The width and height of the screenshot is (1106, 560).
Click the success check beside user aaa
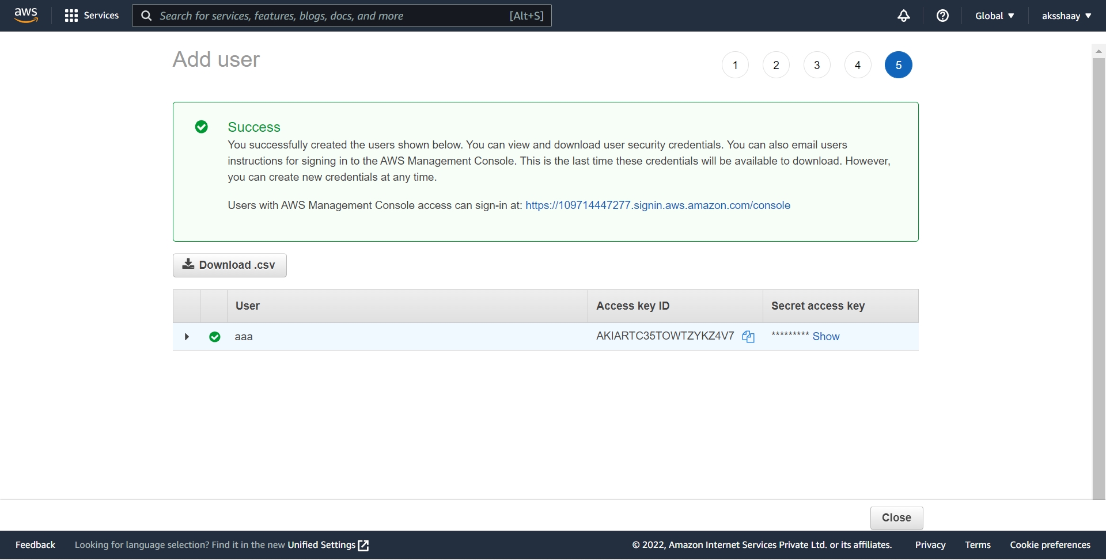[214, 337]
